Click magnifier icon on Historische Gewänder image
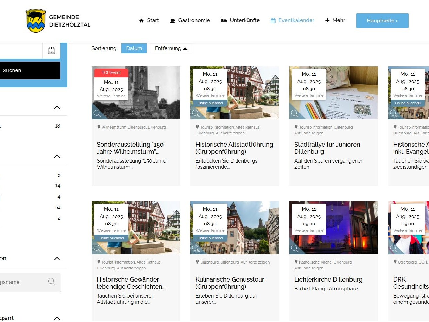Screen dimensions: 429x322 97,249
